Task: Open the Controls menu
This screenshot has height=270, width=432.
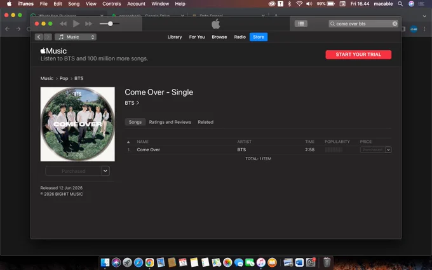Action: click(x=112, y=4)
